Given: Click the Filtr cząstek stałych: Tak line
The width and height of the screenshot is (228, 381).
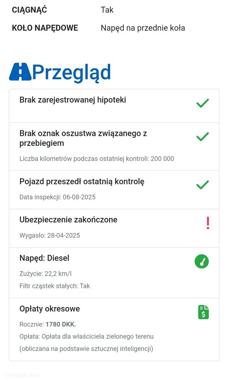Looking at the screenshot, I should coord(55,286).
